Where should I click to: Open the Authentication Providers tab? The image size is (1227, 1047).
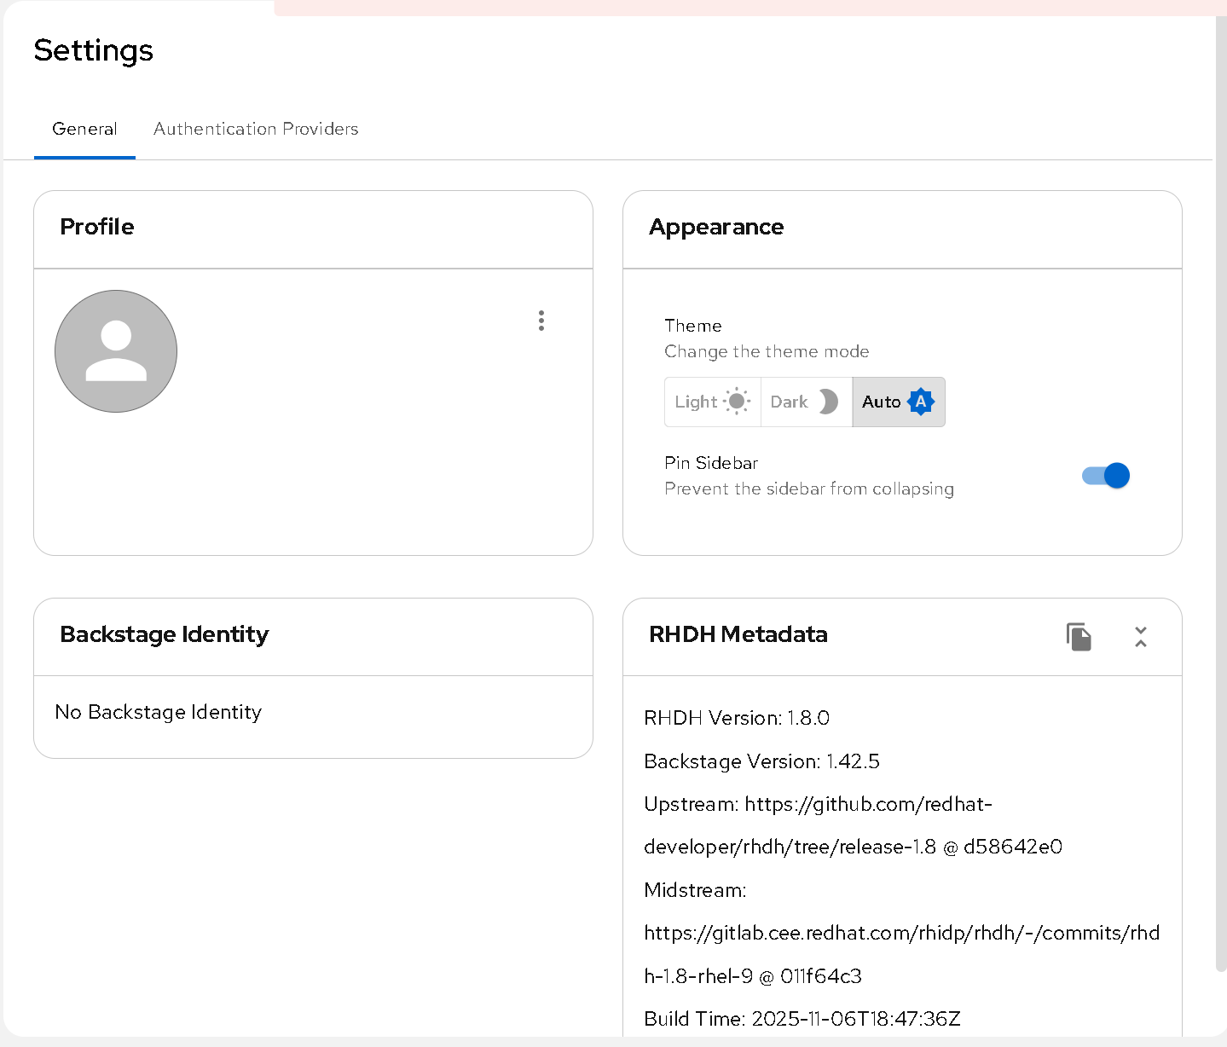[256, 129]
